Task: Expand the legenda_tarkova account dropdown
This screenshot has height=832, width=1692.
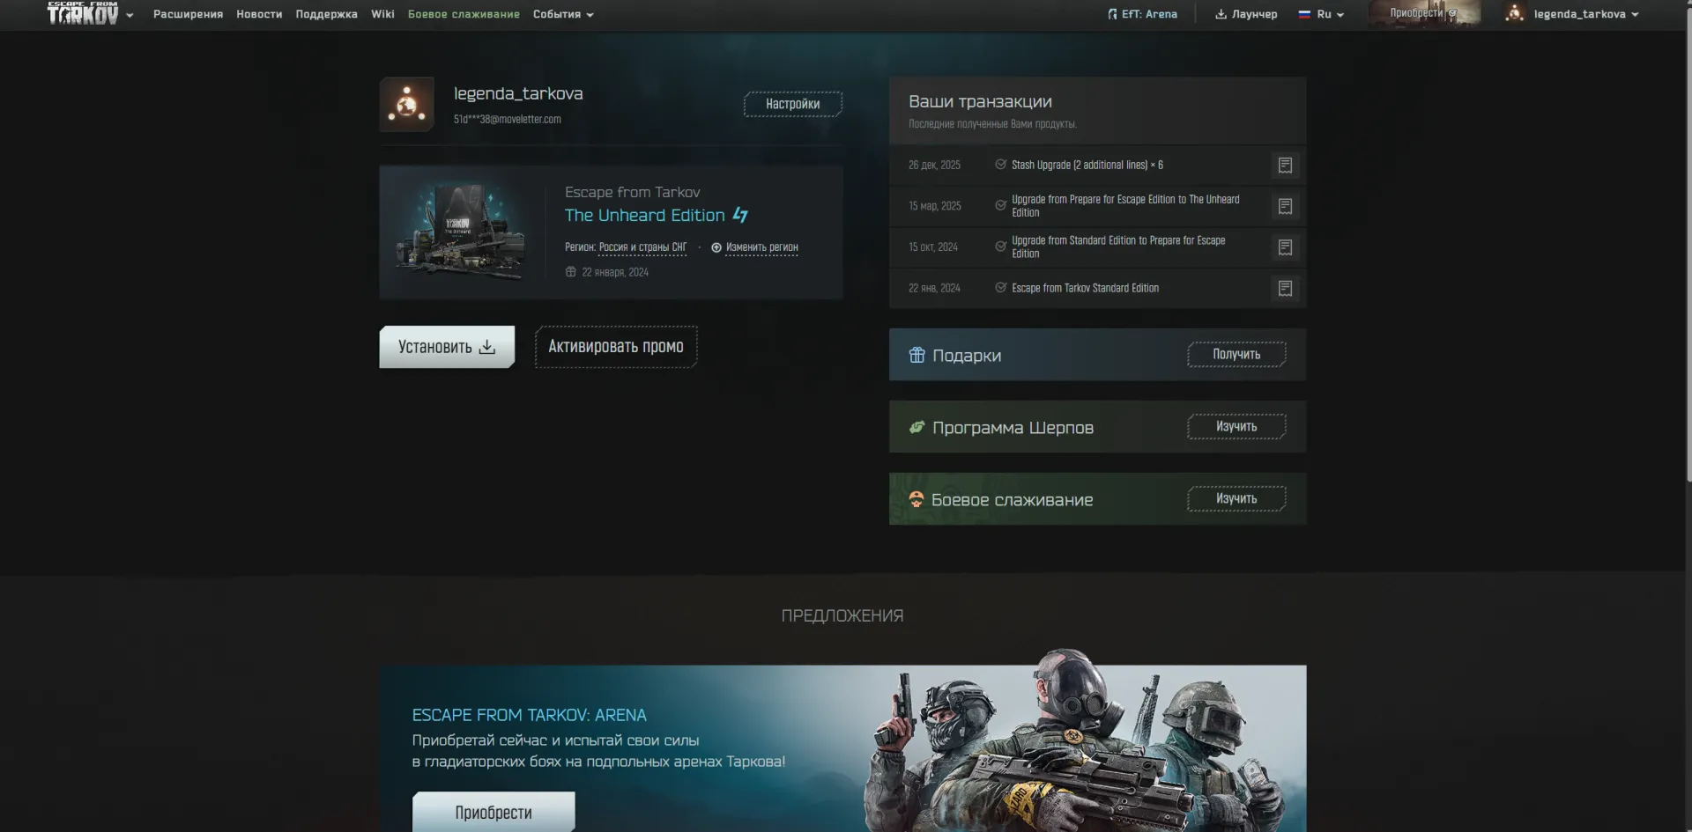Action: pyautogui.click(x=1586, y=14)
